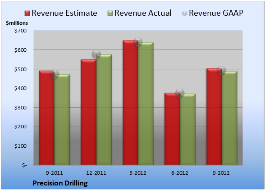Select the 'Revenue Estimate' legend label

(x=64, y=13)
